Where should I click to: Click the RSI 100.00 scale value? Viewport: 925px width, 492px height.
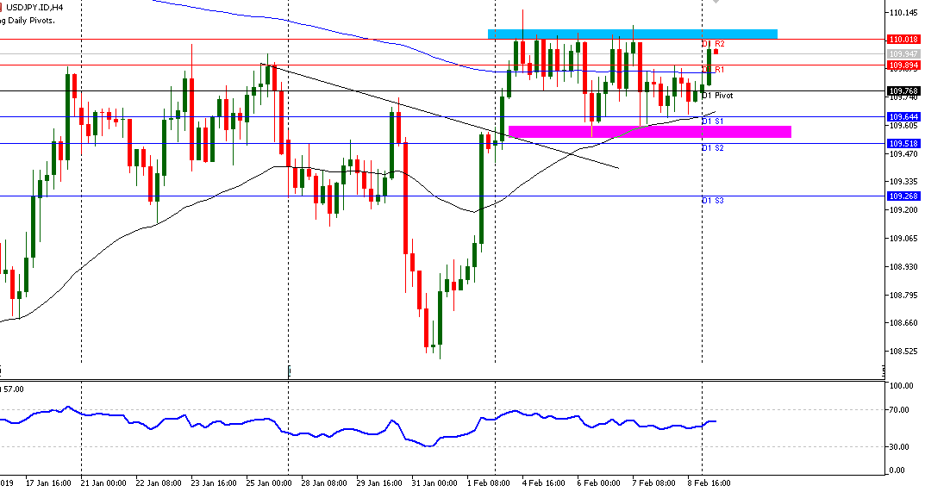[902, 386]
